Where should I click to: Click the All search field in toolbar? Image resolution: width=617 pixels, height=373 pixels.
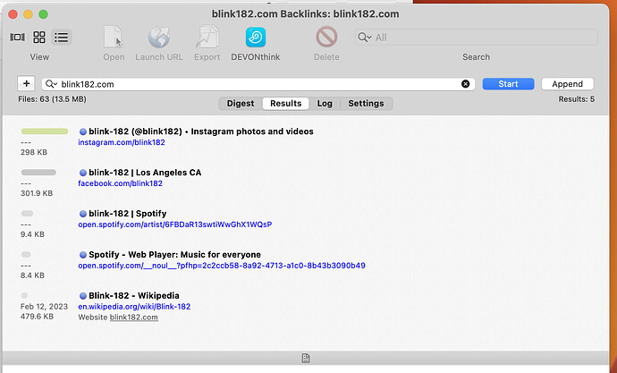point(476,38)
